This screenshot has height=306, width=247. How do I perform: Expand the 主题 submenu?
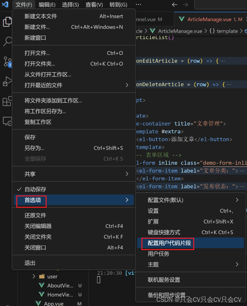(153, 264)
